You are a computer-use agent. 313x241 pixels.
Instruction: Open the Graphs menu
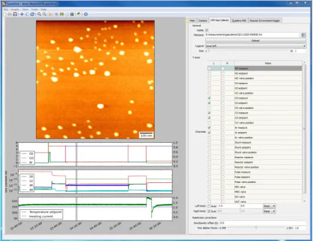(x=15, y=9)
